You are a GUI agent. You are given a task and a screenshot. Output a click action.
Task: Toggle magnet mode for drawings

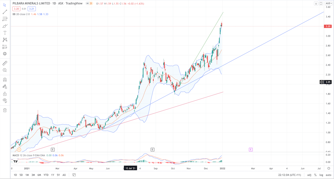(x=5, y=80)
